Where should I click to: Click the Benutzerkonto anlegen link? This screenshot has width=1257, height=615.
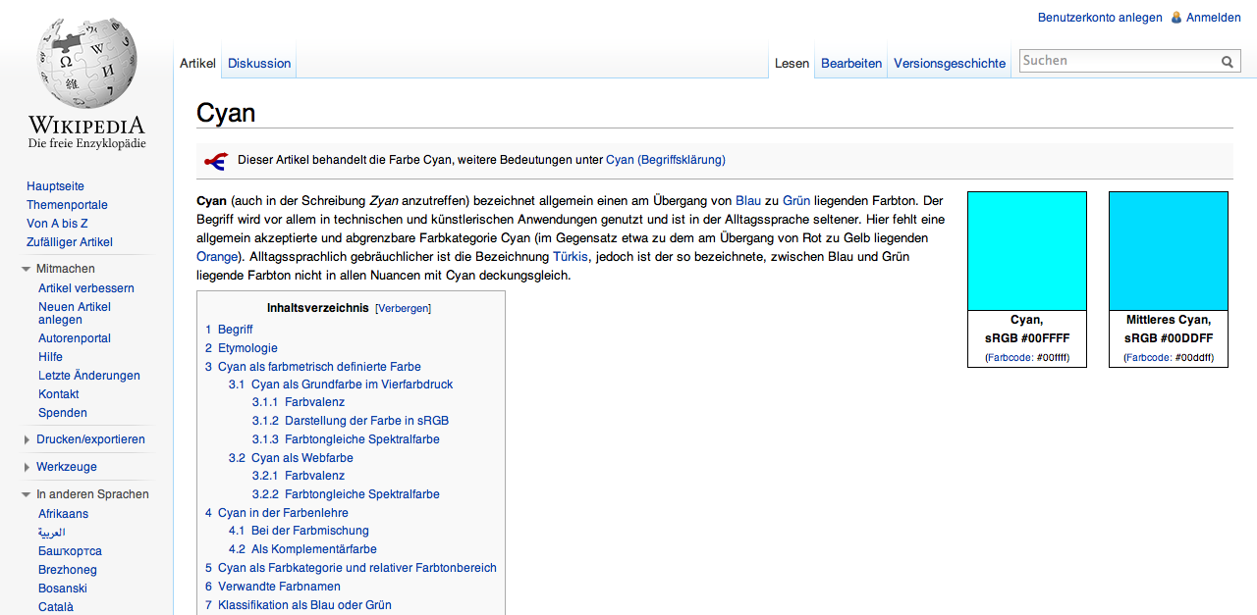pos(1100,18)
